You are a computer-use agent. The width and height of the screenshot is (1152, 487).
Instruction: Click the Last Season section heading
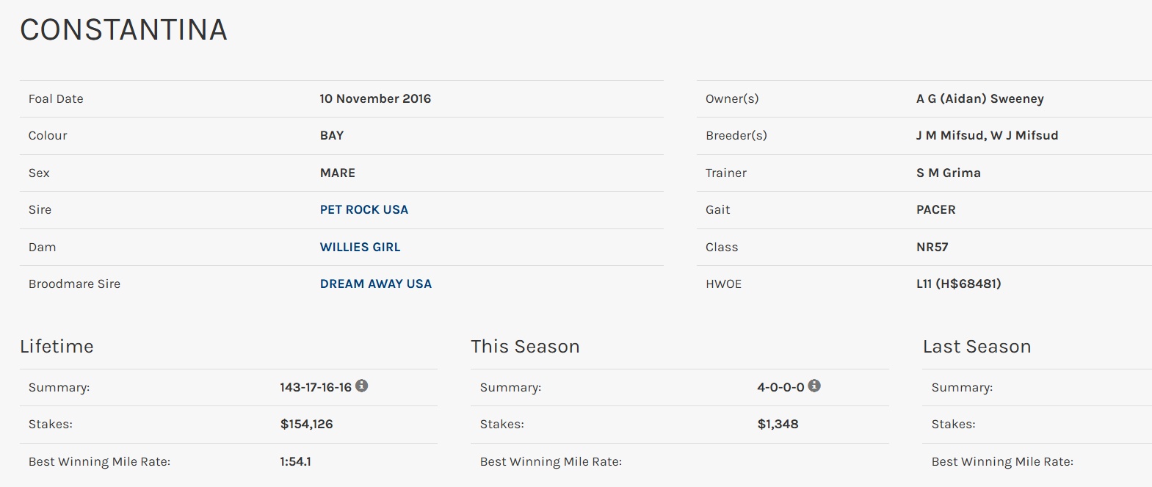point(977,347)
